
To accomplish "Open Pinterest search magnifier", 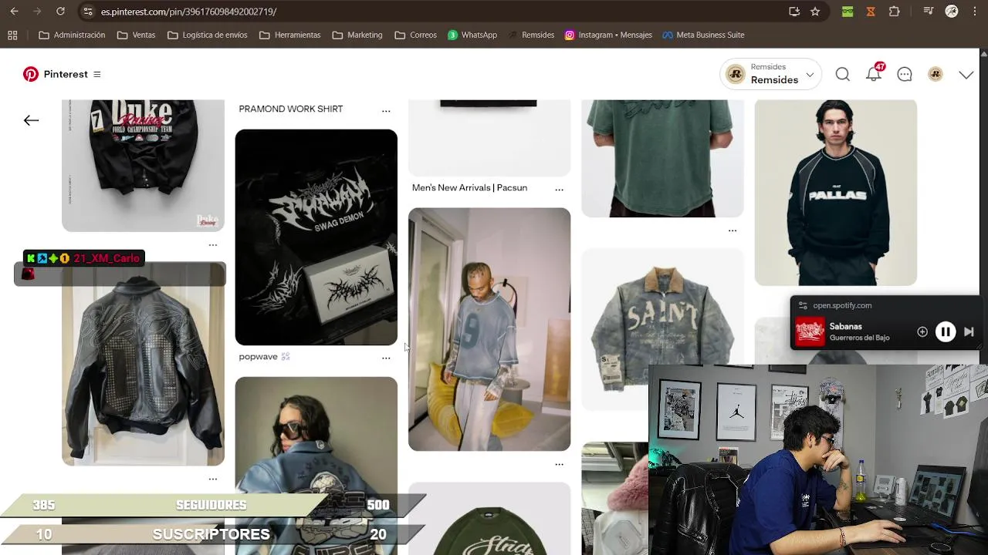I will pyautogui.click(x=843, y=74).
